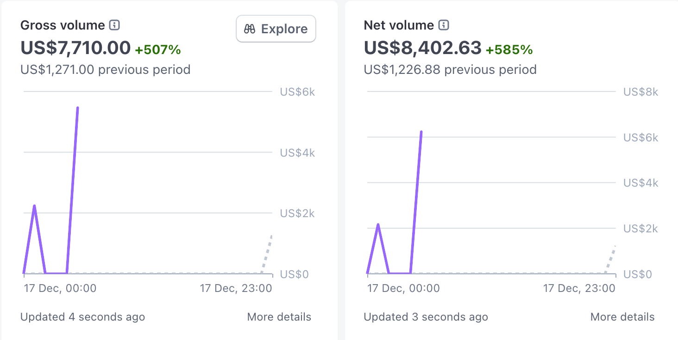Screen dimensions: 678x340
Task: Select the Net volume heading
Action: 399,25
